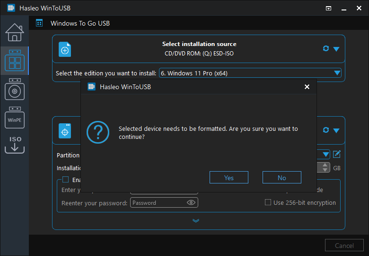Open the Windows Installation USB disc icon
369x256 pixels.
click(15, 89)
